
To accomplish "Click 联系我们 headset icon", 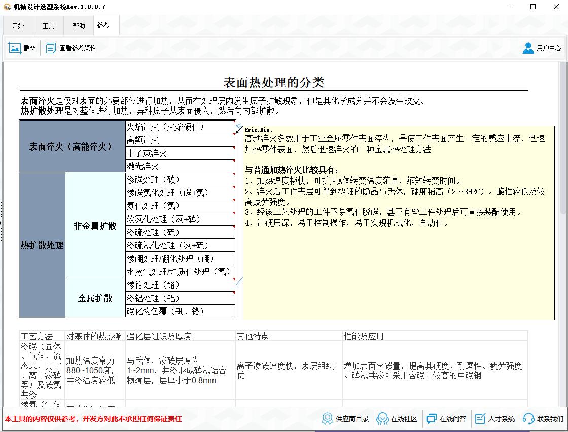I will [x=528, y=419].
